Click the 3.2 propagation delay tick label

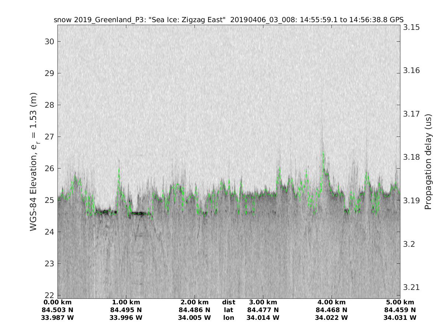coord(410,244)
